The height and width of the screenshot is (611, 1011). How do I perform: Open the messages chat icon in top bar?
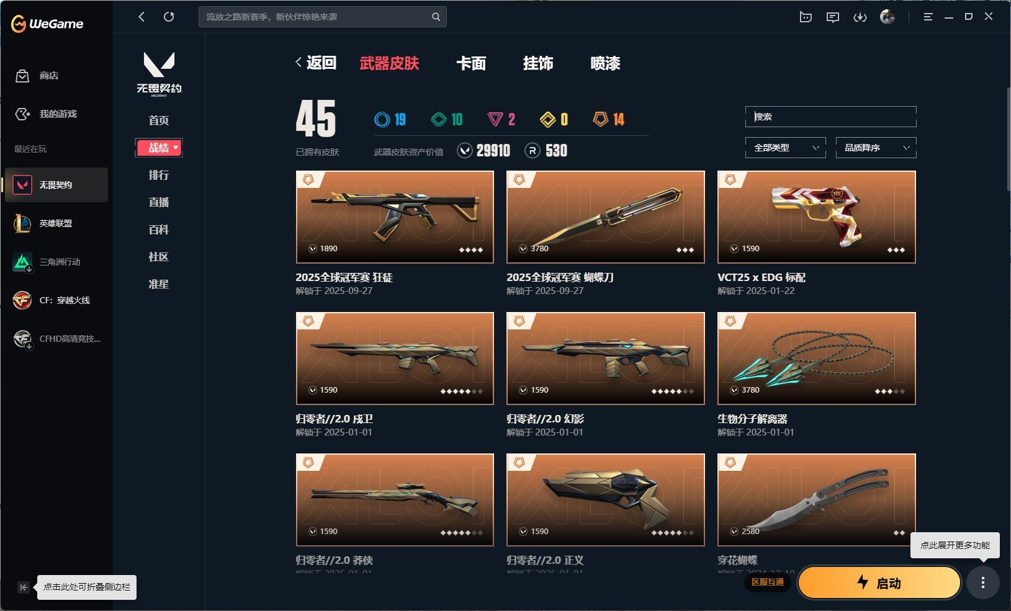[833, 17]
